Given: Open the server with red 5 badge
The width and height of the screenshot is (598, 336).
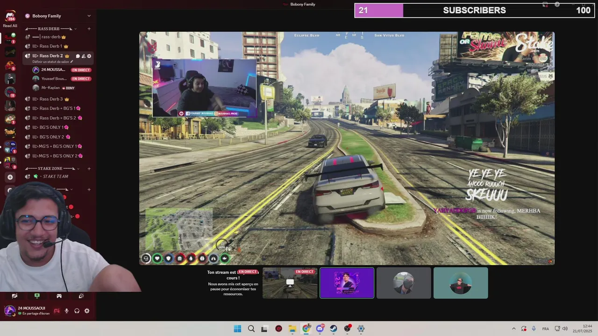Looking at the screenshot, I should (10, 66).
